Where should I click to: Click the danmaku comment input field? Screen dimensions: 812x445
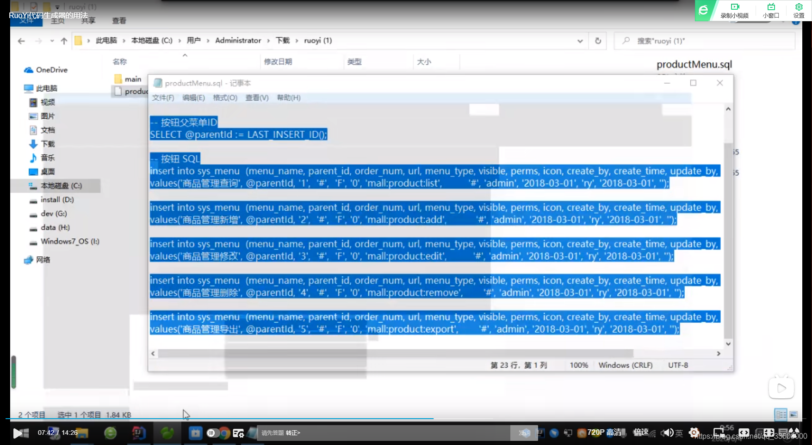coord(384,433)
